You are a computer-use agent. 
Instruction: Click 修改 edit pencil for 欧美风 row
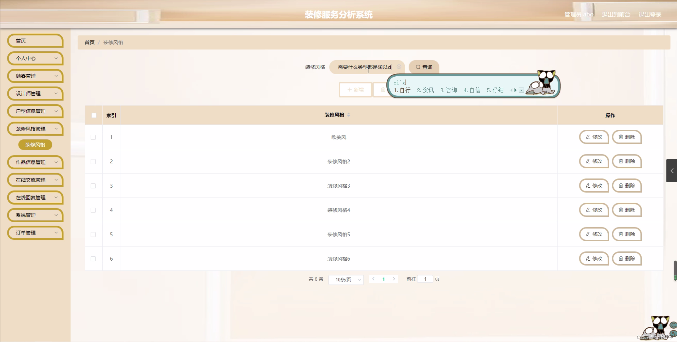click(x=594, y=137)
